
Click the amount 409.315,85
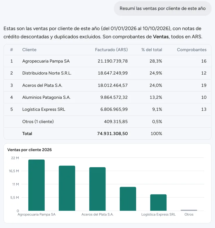tap(116, 122)
